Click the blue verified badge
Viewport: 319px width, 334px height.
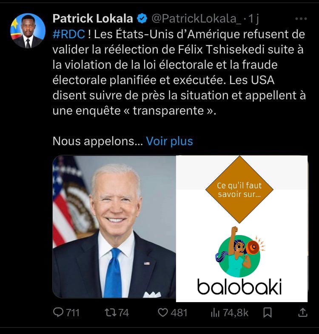142,19
